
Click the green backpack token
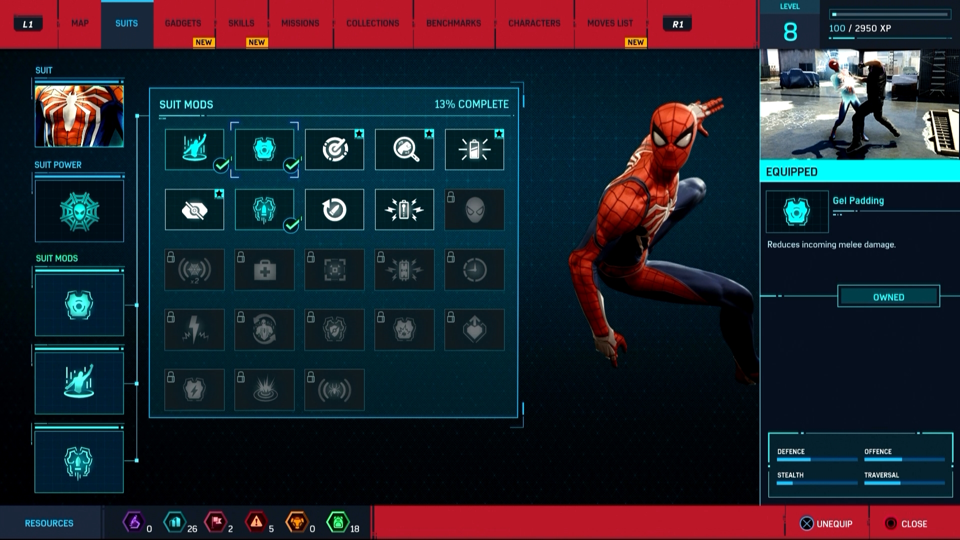(x=337, y=522)
